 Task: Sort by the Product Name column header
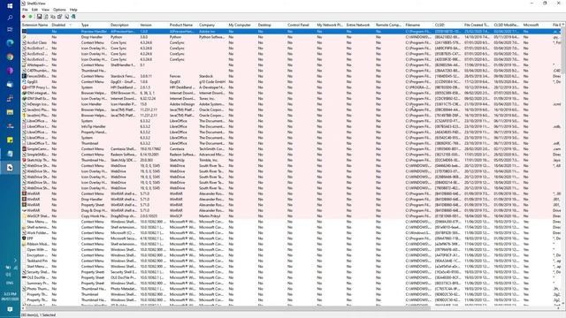183,26
